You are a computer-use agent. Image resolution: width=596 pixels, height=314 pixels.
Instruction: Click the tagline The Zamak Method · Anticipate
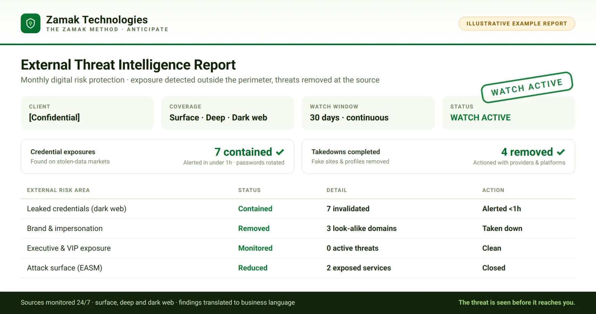[107, 30]
